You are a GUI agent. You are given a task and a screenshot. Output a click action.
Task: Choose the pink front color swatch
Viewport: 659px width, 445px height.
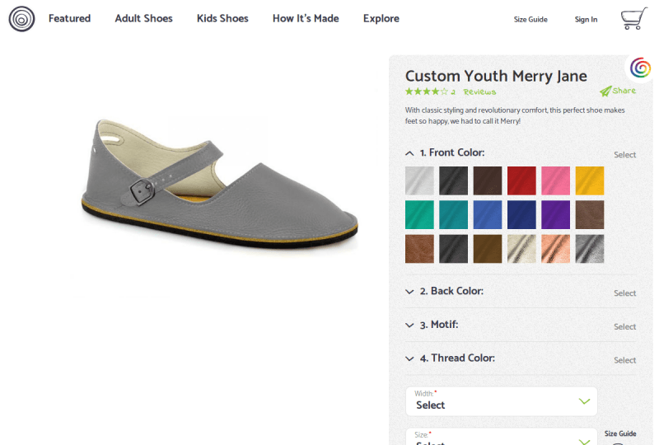pyautogui.click(x=555, y=180)
